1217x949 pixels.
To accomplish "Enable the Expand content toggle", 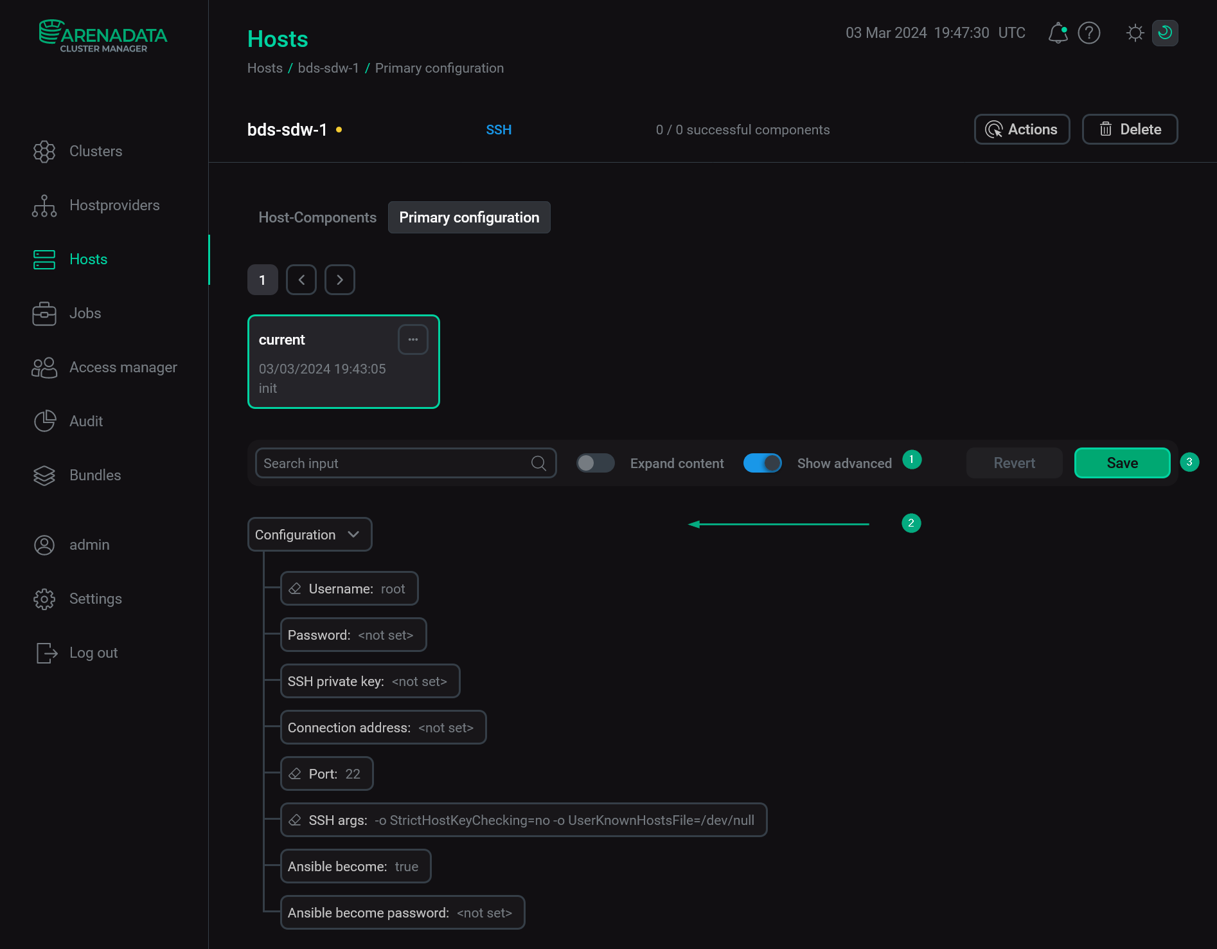I will pos(595,464).
